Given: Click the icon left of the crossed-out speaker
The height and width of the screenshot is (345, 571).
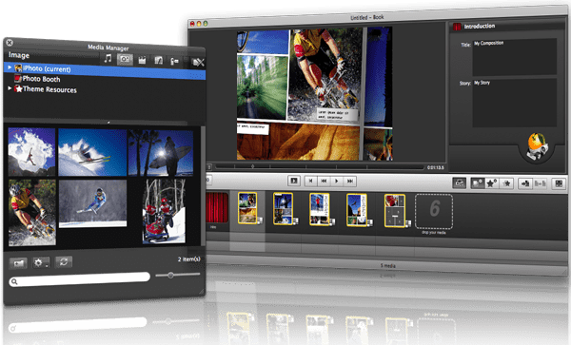Looking at the screenshot, I should click(x=175, y=62).
